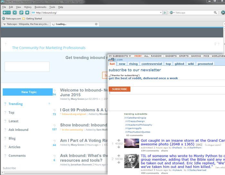225x175 pixels.
Task: Click the address bar URL field
Action: pos(96,13)
